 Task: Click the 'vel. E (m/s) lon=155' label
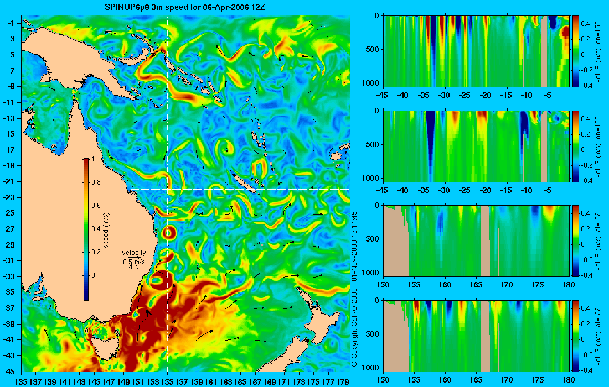tap(598, 51)
